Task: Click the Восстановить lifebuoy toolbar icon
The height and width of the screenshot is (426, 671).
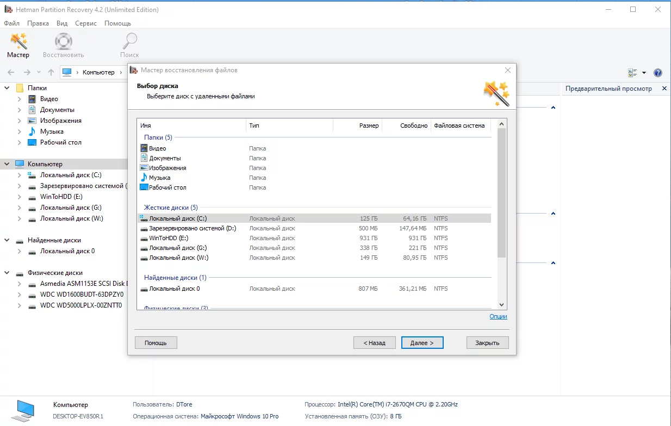Action: coord(64,41)
